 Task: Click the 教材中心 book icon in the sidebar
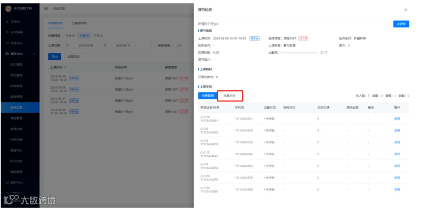pyautogui.click(x=8, y=183)
